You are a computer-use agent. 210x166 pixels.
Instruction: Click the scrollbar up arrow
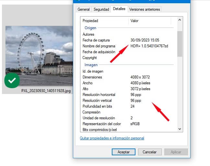180,20
